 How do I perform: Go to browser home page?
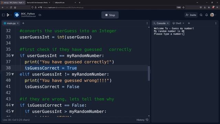(x=15, y=8)
